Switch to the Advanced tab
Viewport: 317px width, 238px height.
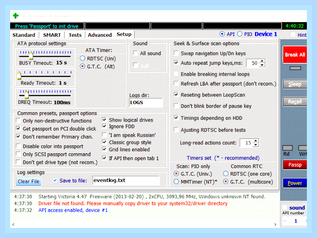(x=100, y=35)
